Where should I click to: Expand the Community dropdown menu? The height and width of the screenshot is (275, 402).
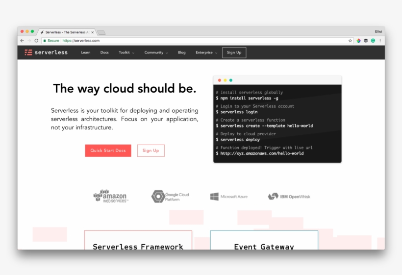point(156,52)
